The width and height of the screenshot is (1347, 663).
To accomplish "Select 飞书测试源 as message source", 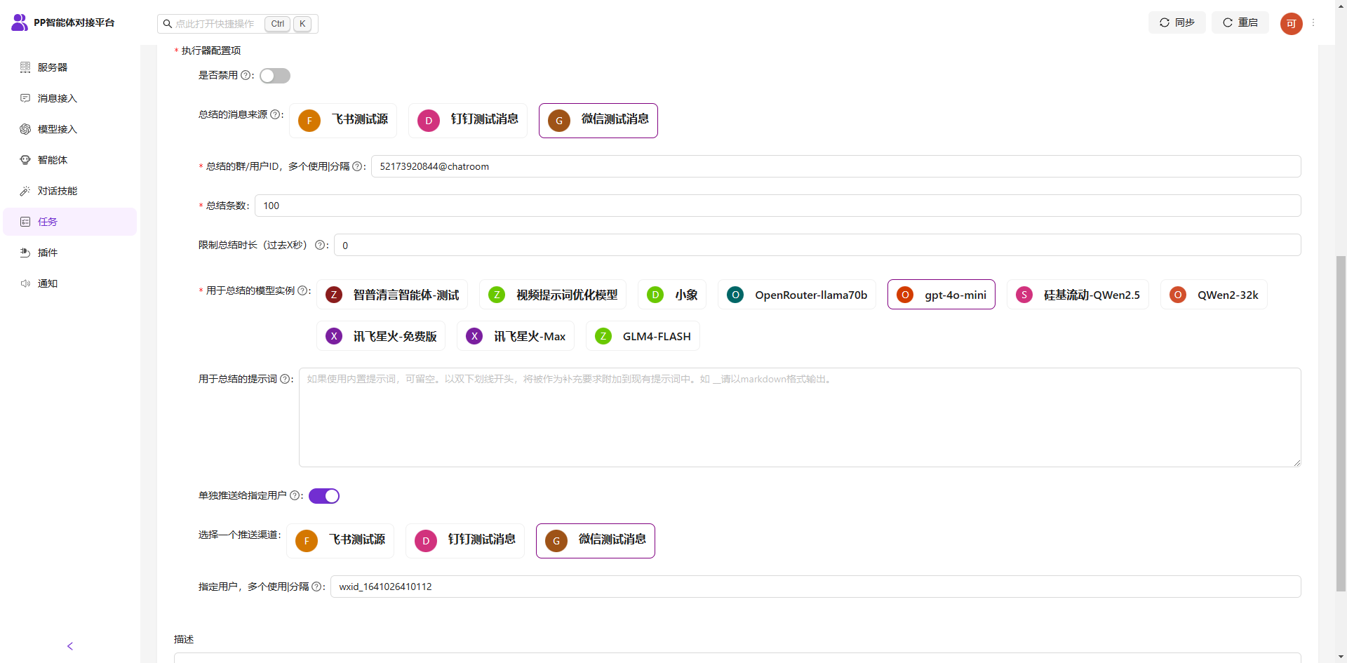I will click(x=343, y=121).
